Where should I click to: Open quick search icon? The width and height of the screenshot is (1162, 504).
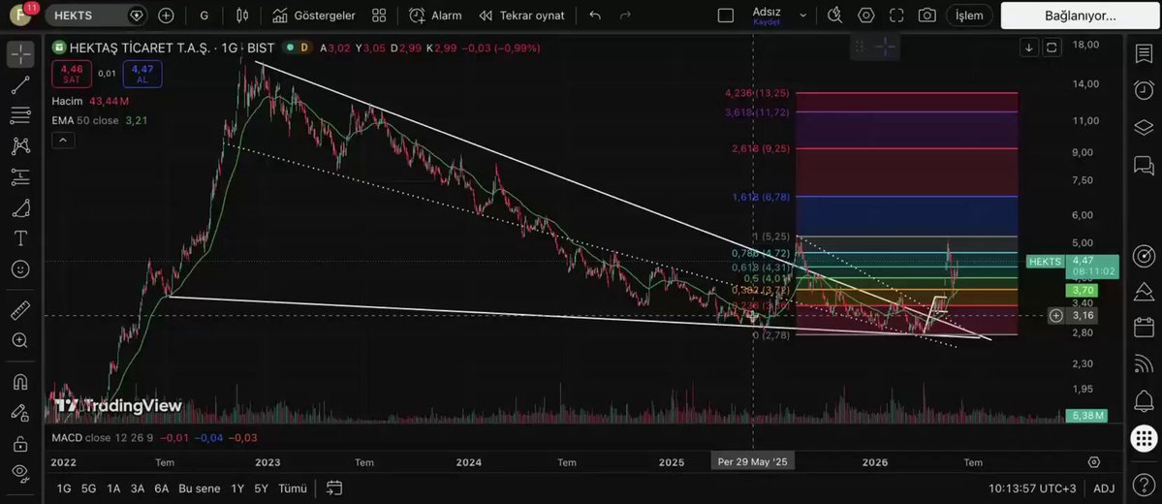coord(835,15)
